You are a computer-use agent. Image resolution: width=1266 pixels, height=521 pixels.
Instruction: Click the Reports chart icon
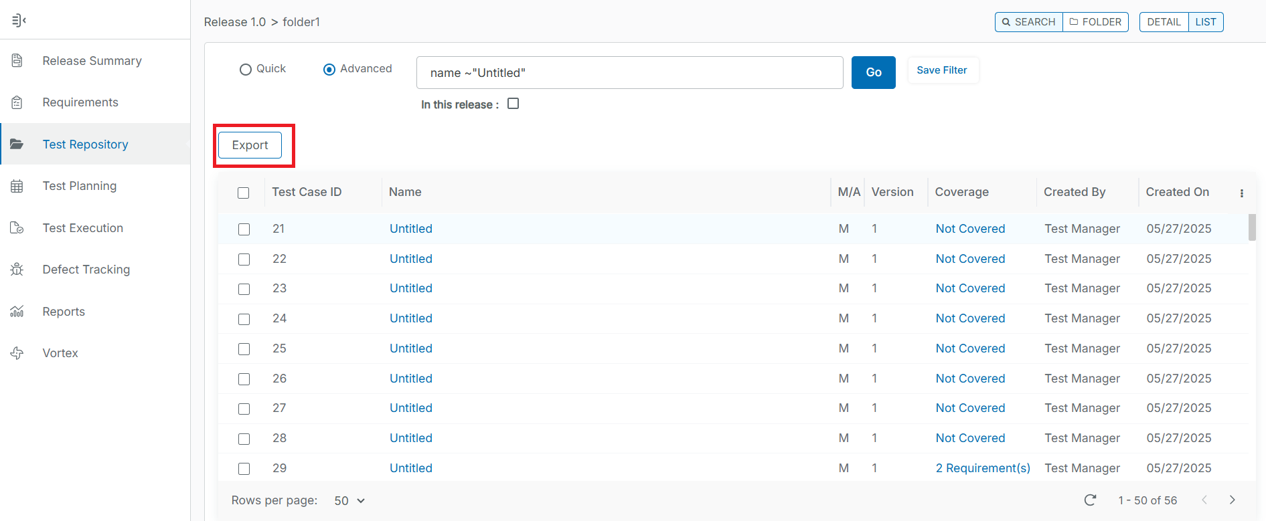tap(17, 312)
